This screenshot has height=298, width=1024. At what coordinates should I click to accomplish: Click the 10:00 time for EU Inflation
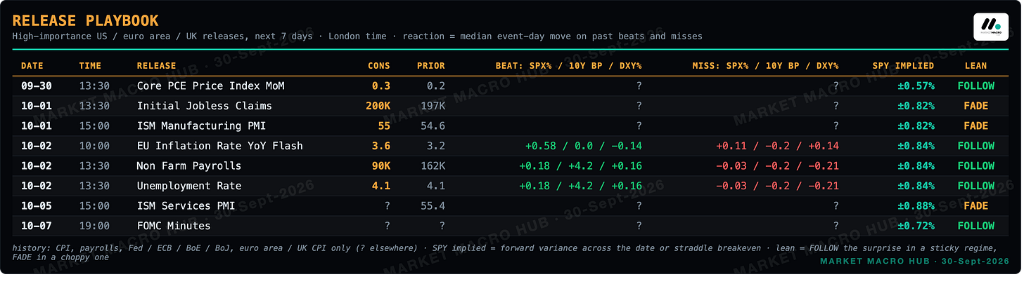pos(94,146)
